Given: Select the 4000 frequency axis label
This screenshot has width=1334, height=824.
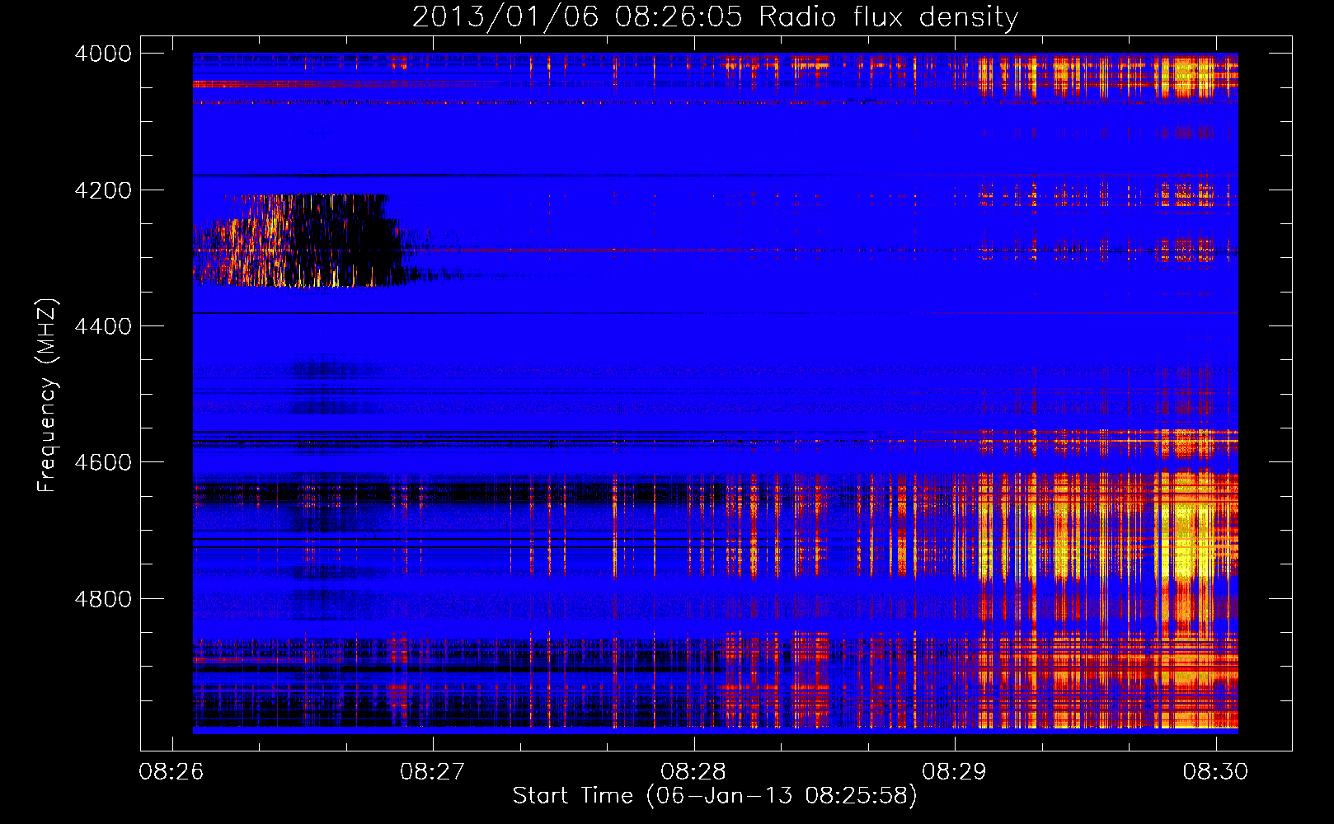Looking at the screenshot, I should point(103,54).
